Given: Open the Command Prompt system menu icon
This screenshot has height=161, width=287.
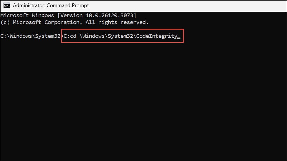Looking at the screenshot, I should [7, 5].
